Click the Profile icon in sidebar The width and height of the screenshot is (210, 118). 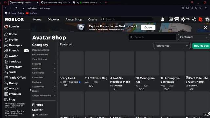6,40
